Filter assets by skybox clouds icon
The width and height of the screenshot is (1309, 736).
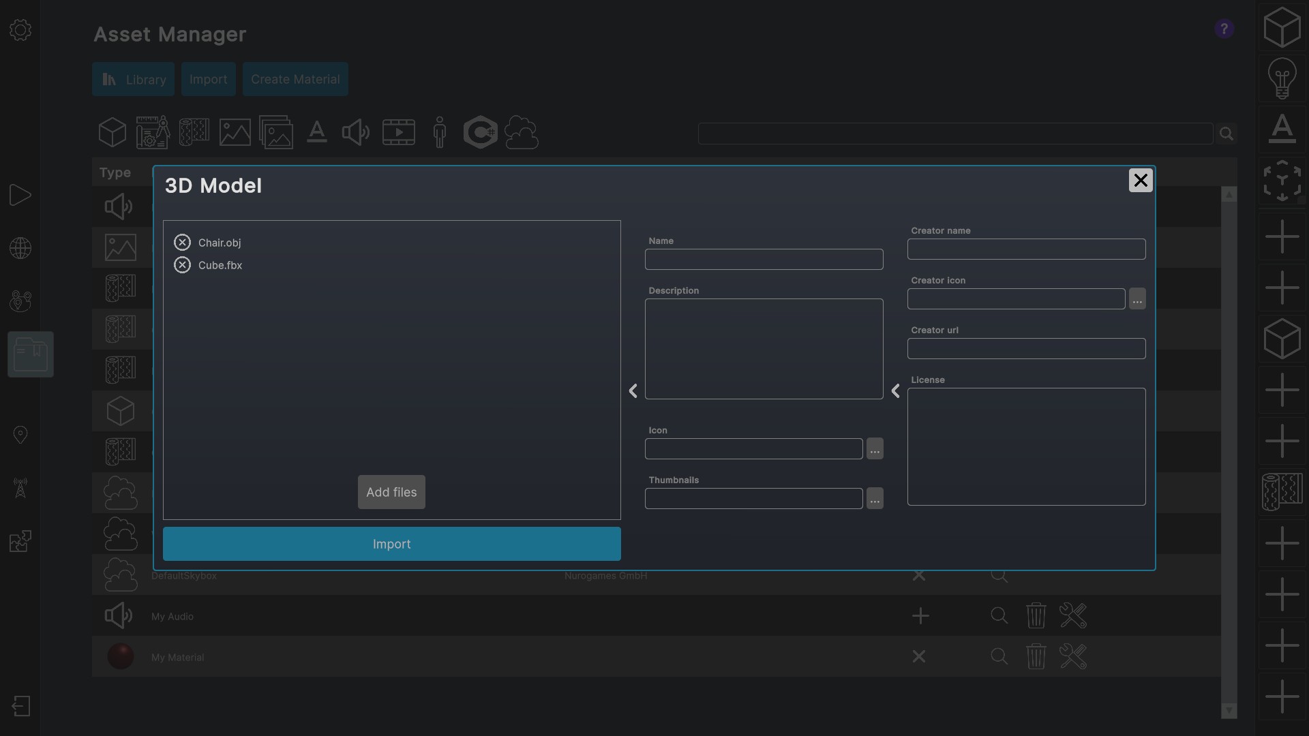coord(522,132)
